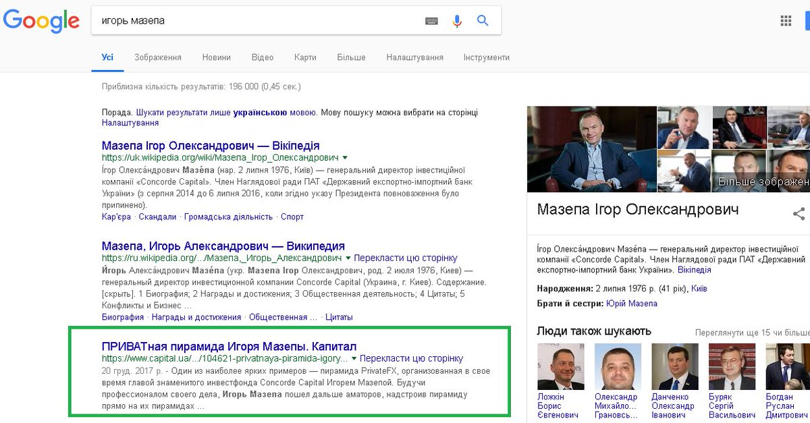Click the 'Київ' birthplace link
This screenshot has width=810, height=423.
tap(699, 288)
